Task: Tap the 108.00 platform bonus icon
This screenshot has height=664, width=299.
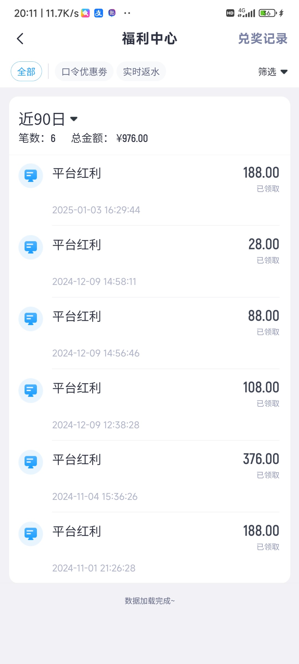Action: tap(31, 390)
